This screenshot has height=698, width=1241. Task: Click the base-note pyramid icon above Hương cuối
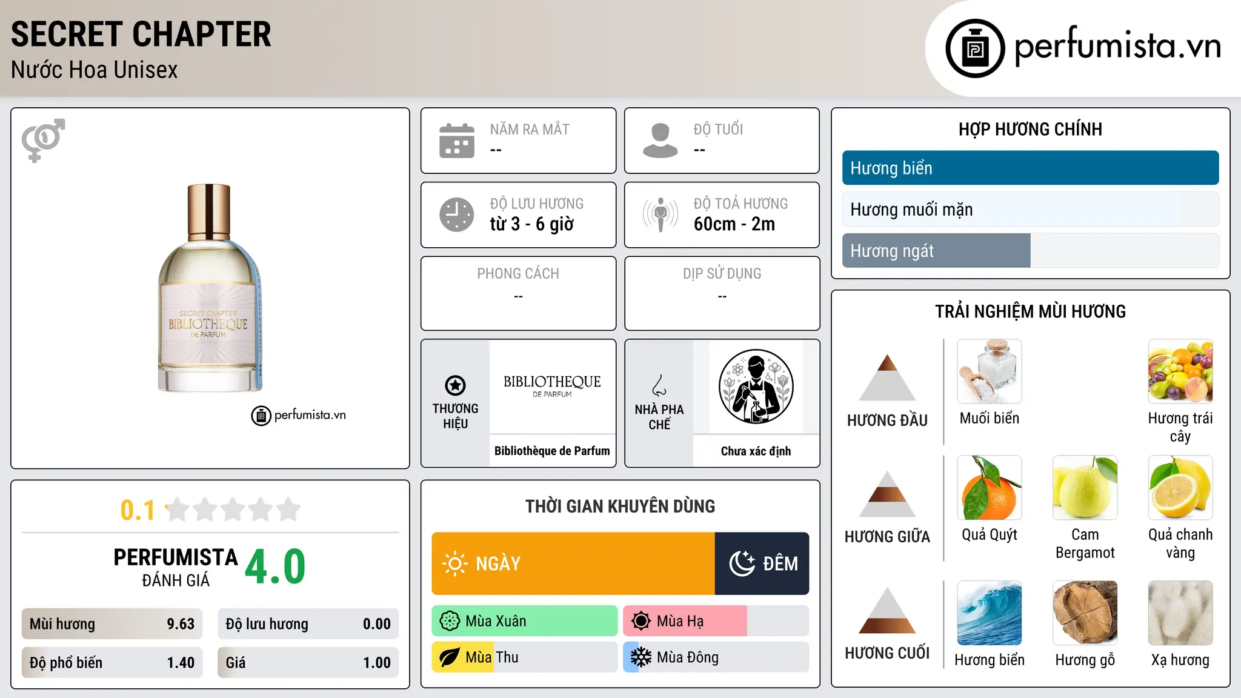(887, 610)
